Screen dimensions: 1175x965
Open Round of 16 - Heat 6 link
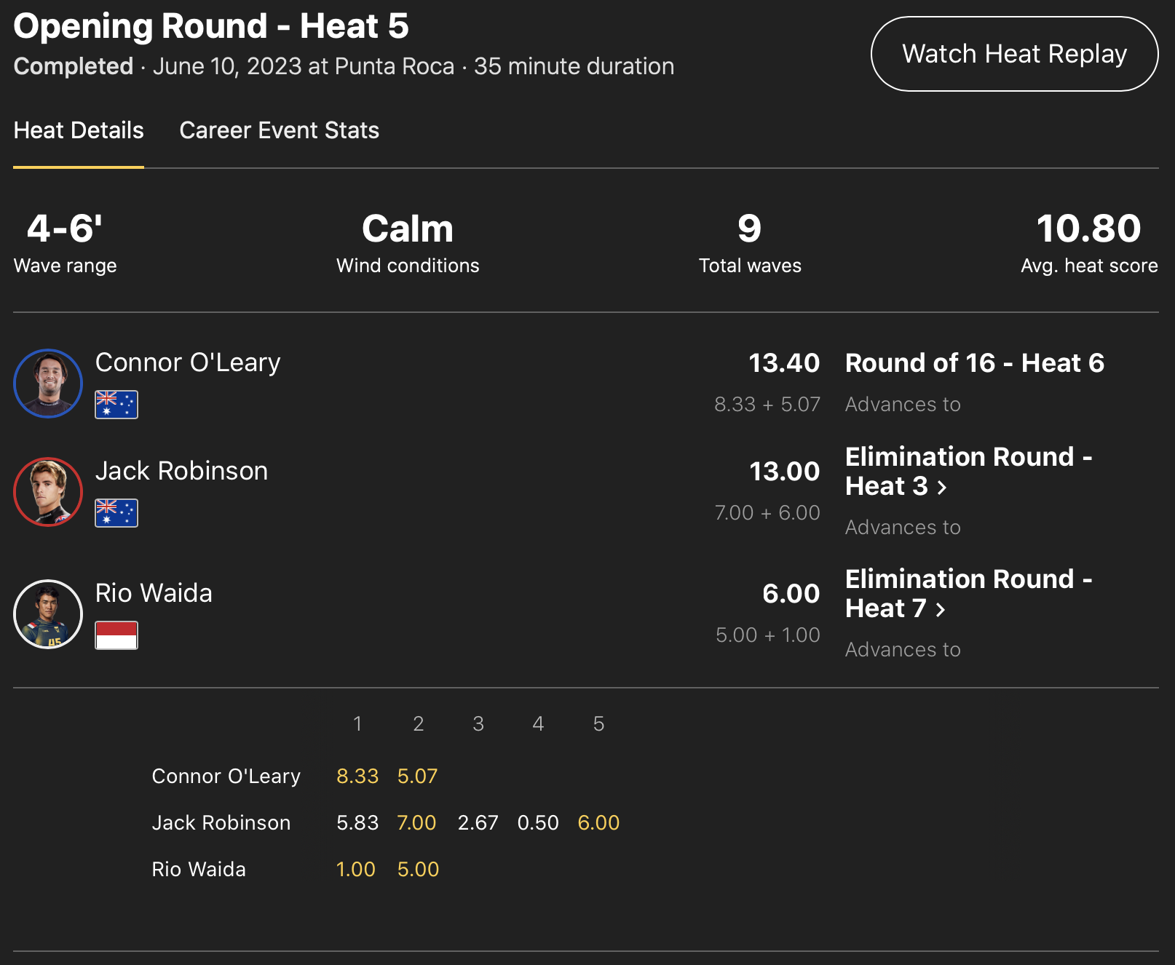point(974,362)
